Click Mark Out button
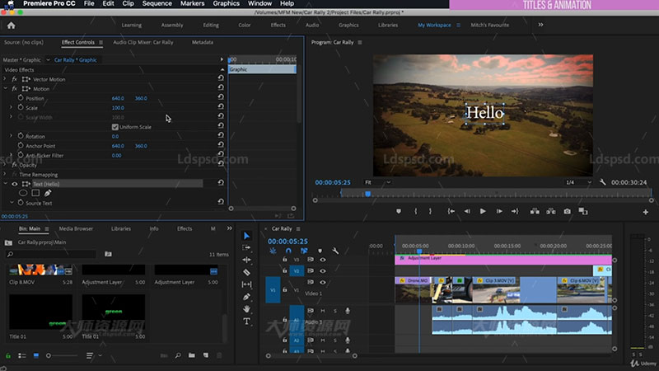Image resolution: width=659 pixels, height=371 pixels. [x=430, y=211]
